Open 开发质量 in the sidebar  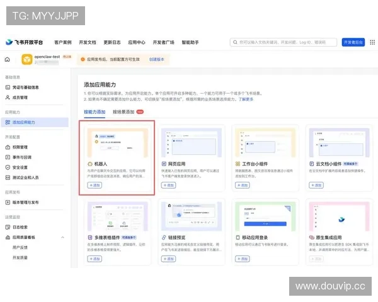click(x=20, y=258)
